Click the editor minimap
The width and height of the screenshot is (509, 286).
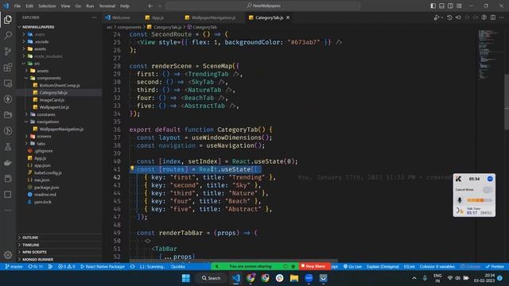coord(489,55)
